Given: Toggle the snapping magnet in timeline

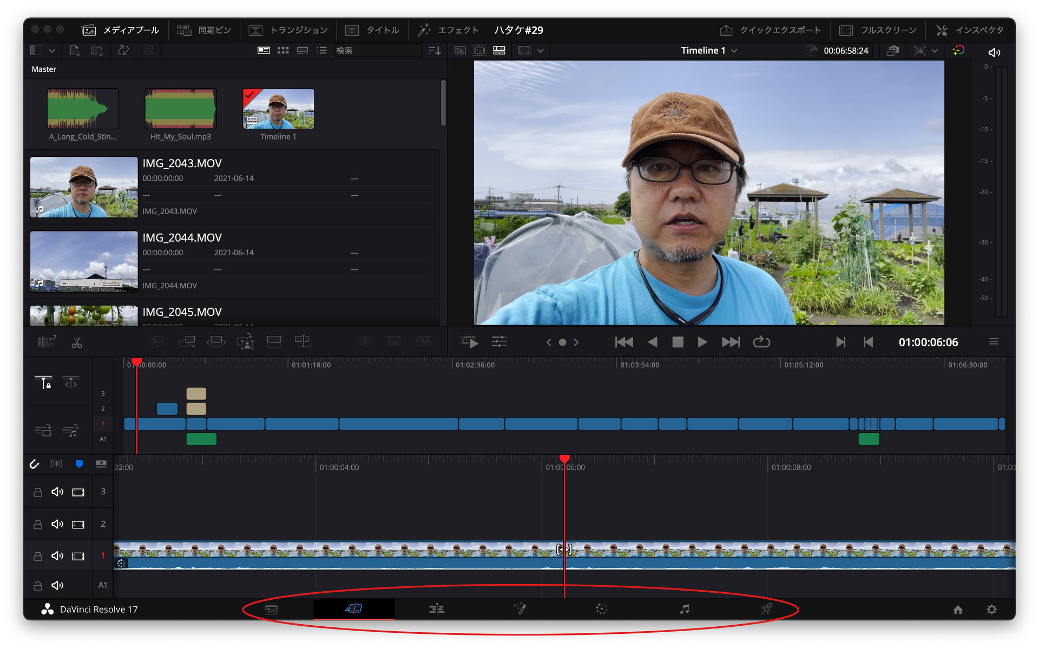Looking at the screenshot, I should (35, 463).
